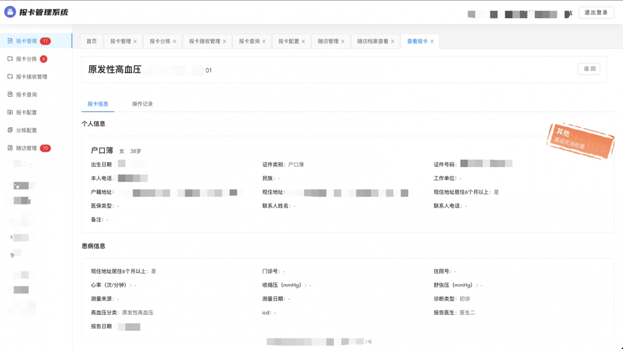Click the 报卡接收管理 sidebar icon
Screen dimensions: 623x349
click(x=10, y=77)
